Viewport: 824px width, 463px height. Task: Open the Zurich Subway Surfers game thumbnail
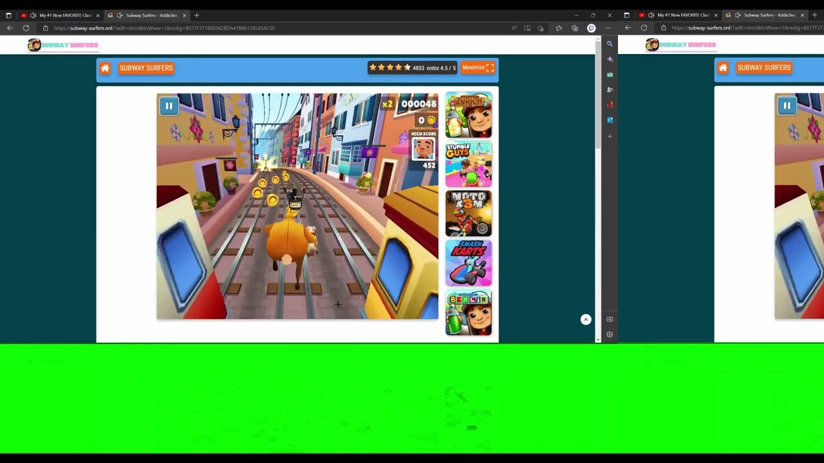(469, 115)
